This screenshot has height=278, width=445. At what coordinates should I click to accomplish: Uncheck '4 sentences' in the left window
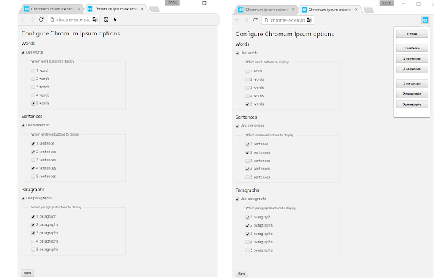tap(33, 168)
